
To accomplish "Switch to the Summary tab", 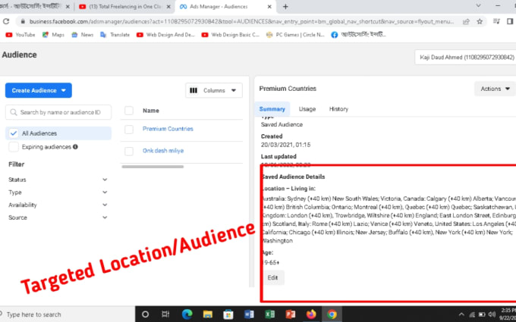I will pos(272,109).
